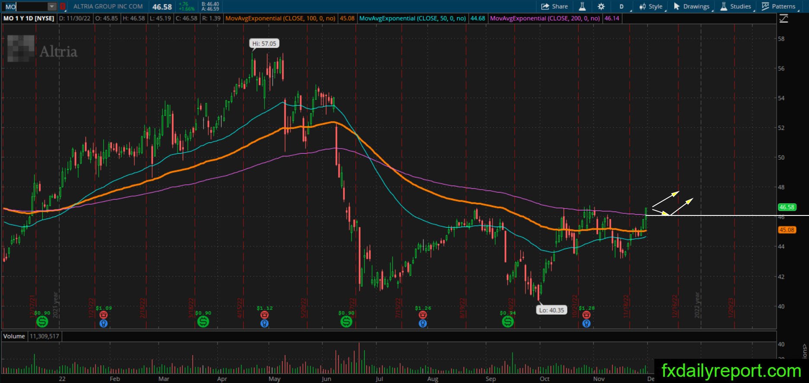Viewport: 809px width, 383px height.
Task: Click the bid quote B:46.40
Action: point(210,4)
